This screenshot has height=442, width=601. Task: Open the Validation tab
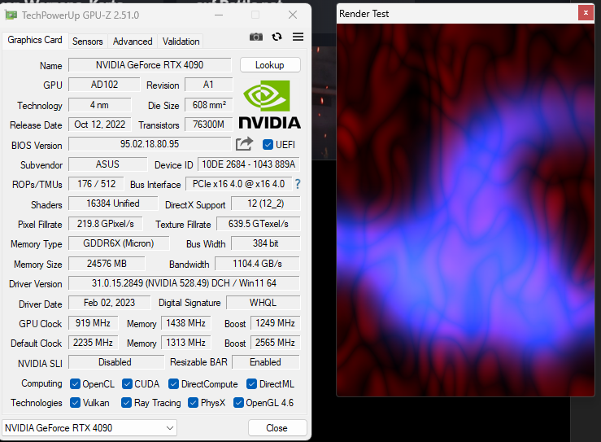(181, 42)
